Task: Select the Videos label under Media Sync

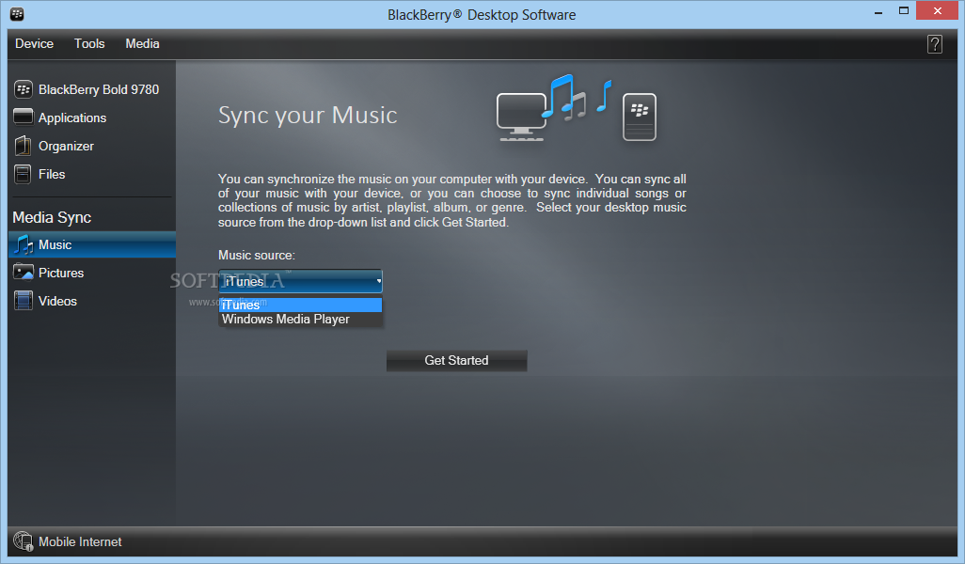Action: 57,301
